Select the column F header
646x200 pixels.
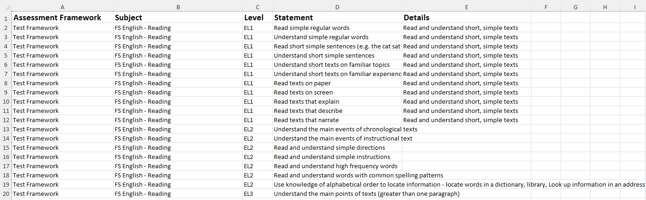click(546, 7)
